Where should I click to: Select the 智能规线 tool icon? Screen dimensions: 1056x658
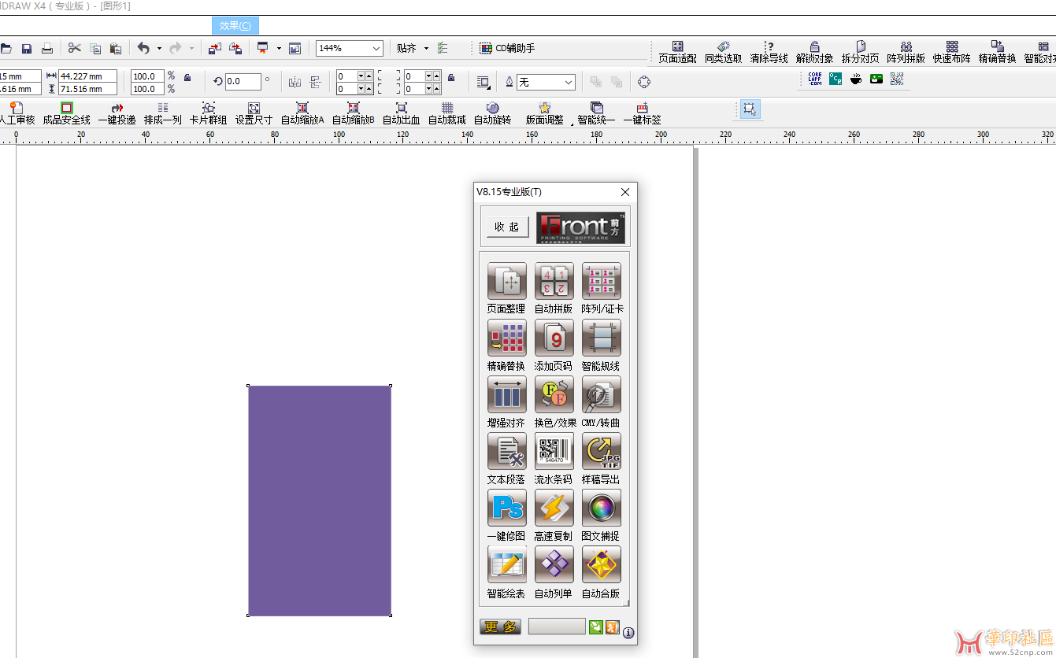click(x=602, y=338)
